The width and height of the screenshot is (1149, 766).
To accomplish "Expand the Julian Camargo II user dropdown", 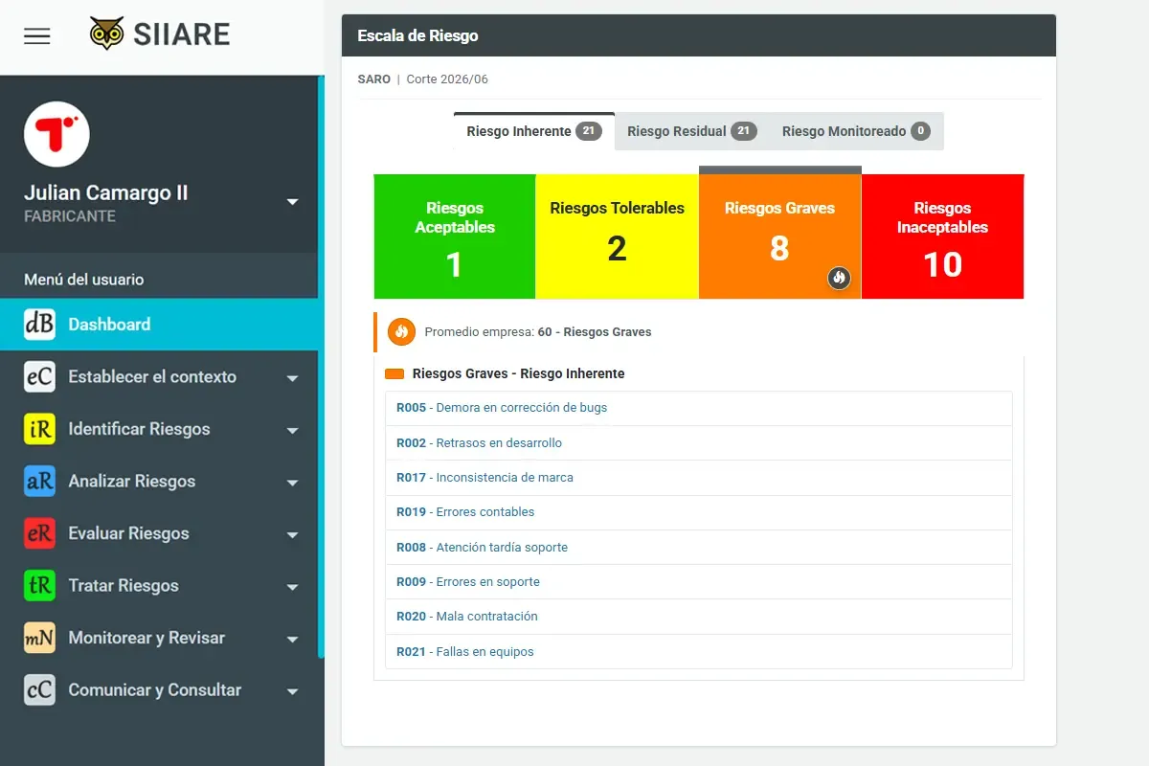I will (293, 202).
